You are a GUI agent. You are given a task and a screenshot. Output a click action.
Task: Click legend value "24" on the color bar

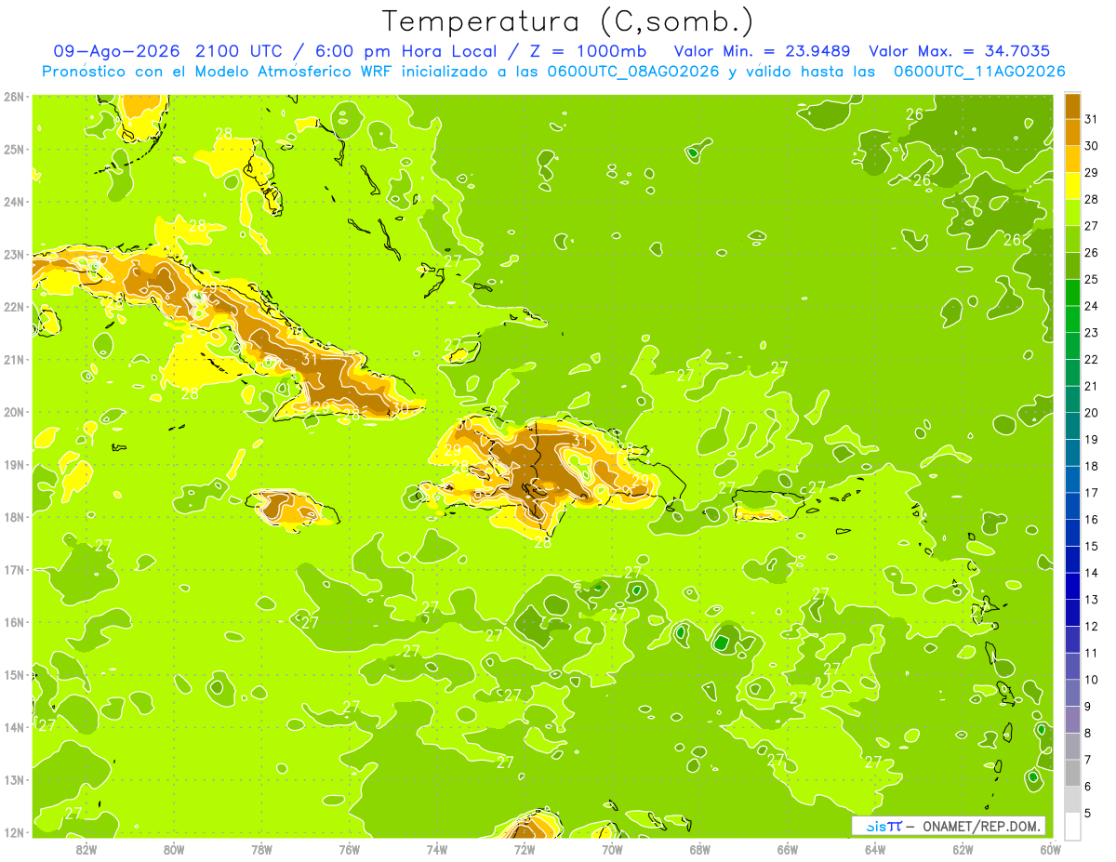pyautogui.click(x=1091, y=306)
